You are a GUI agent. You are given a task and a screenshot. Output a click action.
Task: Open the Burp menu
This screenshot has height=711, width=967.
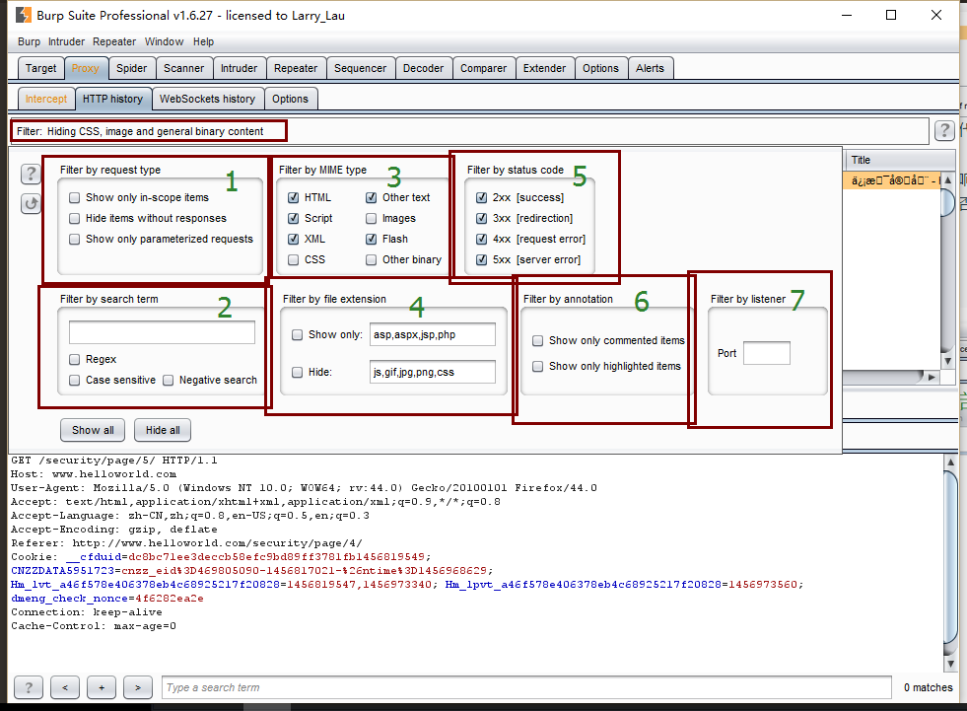point(29,41)
